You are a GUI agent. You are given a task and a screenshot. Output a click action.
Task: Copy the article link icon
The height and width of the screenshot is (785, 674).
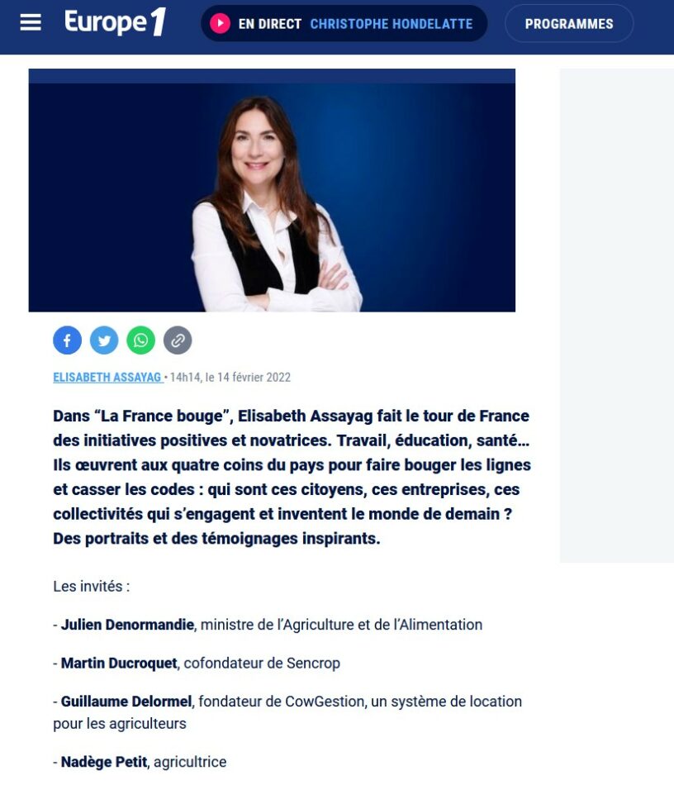pyautogui.click(x=178, y=340)
